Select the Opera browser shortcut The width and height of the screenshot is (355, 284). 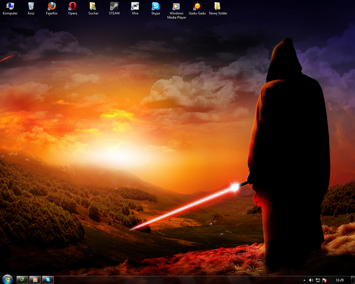point(73,8)
